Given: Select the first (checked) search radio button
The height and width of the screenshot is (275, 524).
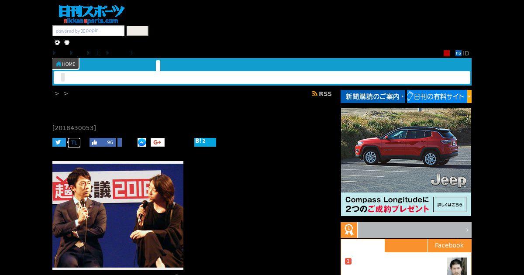Looking at the screenshot, I should tap(57, 42).
